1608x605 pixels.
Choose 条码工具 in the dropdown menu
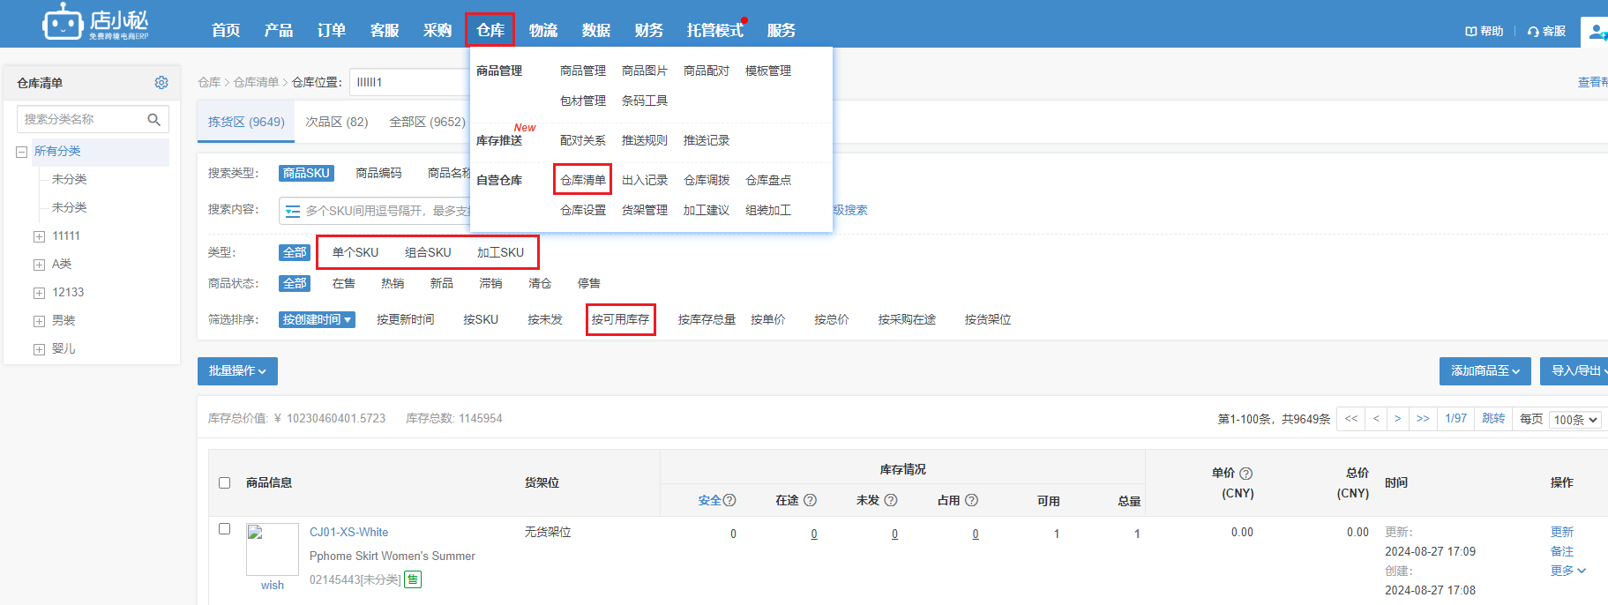[x=644, y=101]
